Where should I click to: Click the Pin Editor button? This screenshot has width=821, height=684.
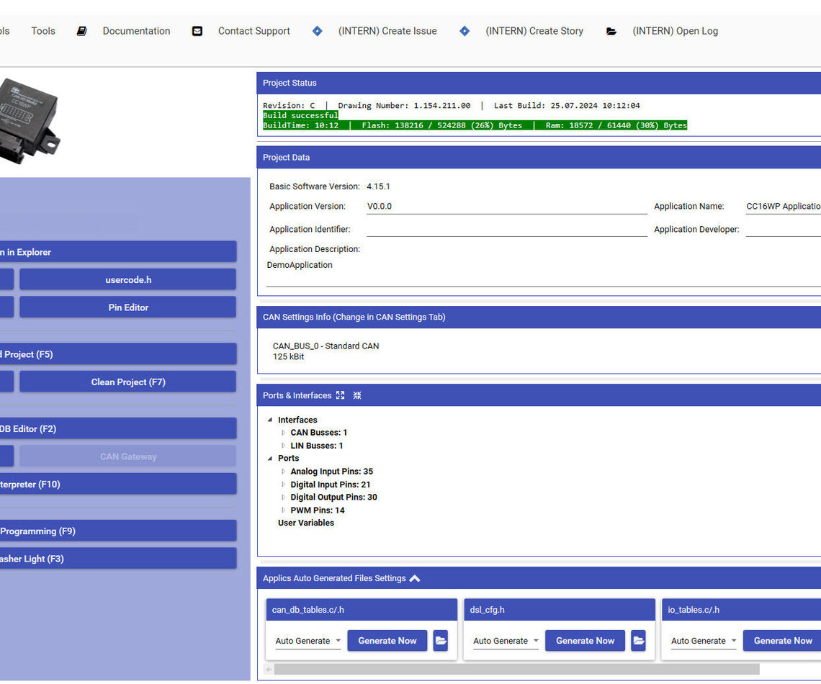pyautogui.click(x=127, y=307)
